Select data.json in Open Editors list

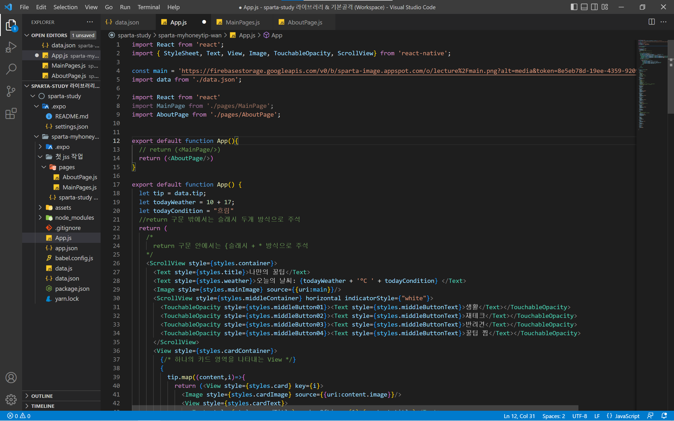(x=61, y=45)
